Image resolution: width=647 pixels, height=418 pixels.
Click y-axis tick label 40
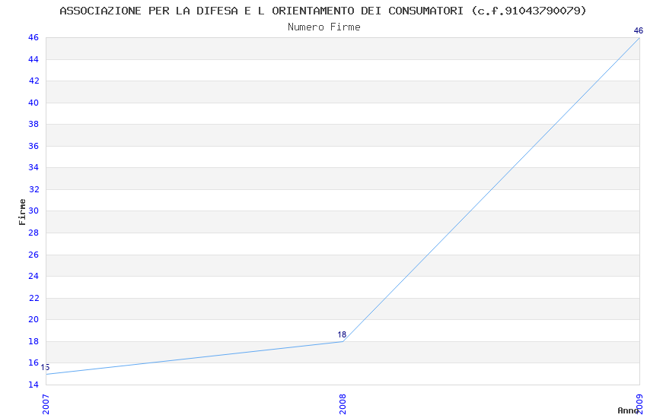click(x=33, y=103)
